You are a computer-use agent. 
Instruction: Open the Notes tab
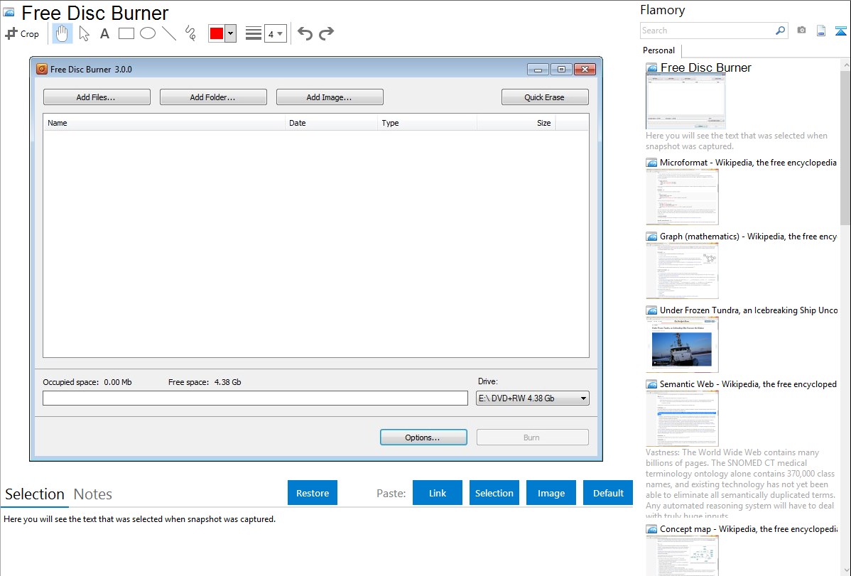tap(93, 494)
